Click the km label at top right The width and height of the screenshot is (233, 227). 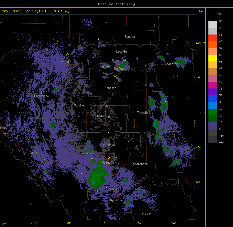[201, 11]
